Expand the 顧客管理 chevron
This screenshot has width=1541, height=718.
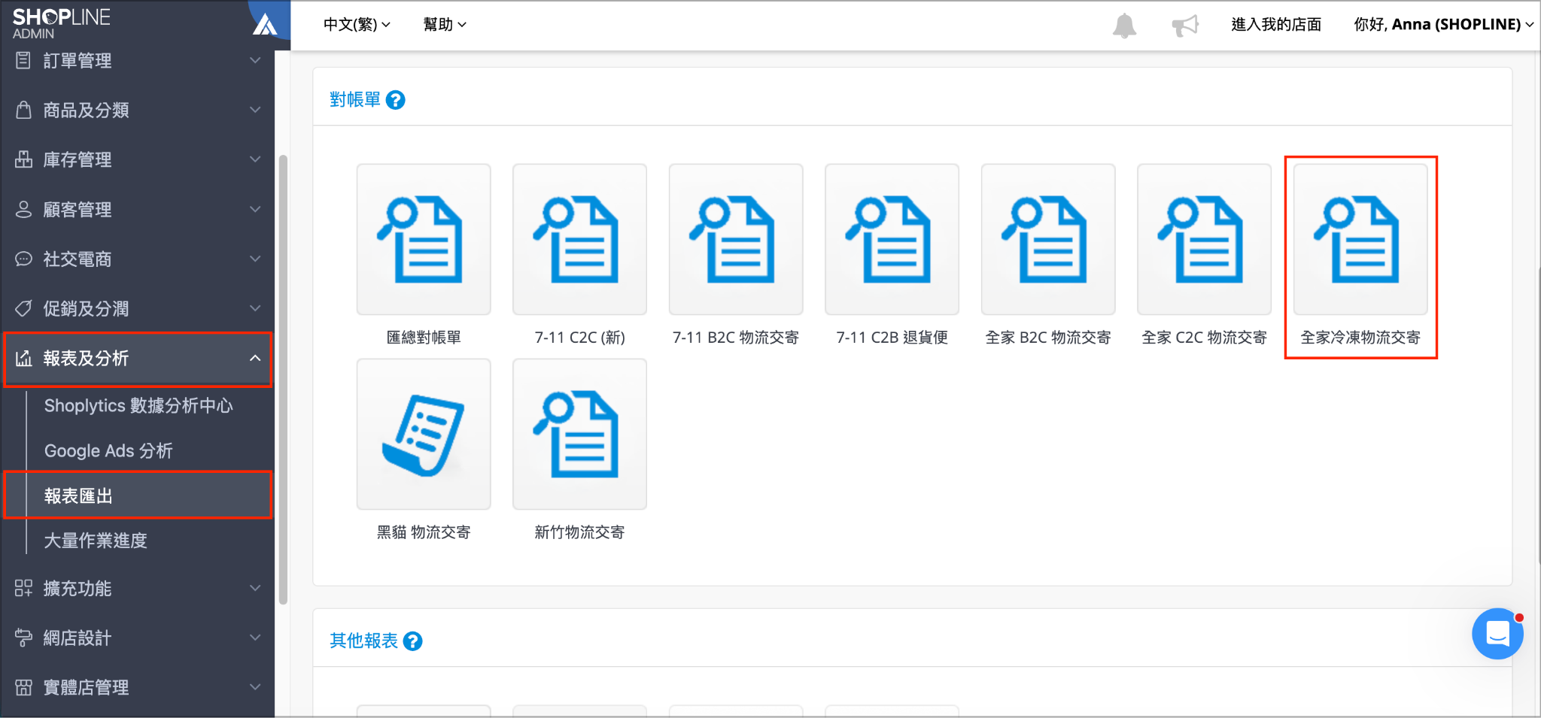pos(255,209)
